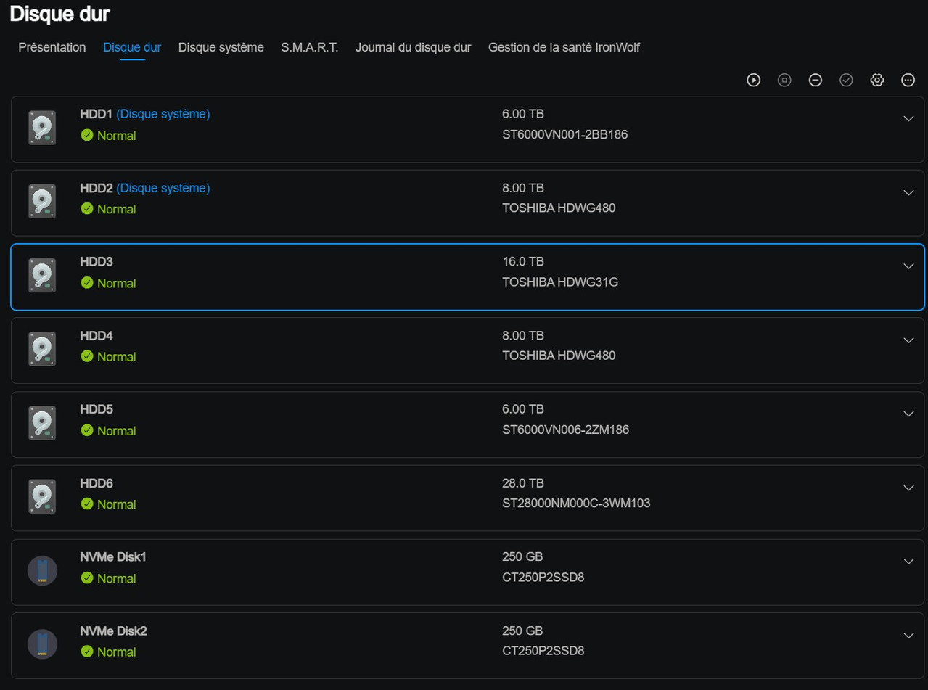Click the checkmark circle toolbar icon
This screenshot has height=690, width=928.
[x=846, y=81]
